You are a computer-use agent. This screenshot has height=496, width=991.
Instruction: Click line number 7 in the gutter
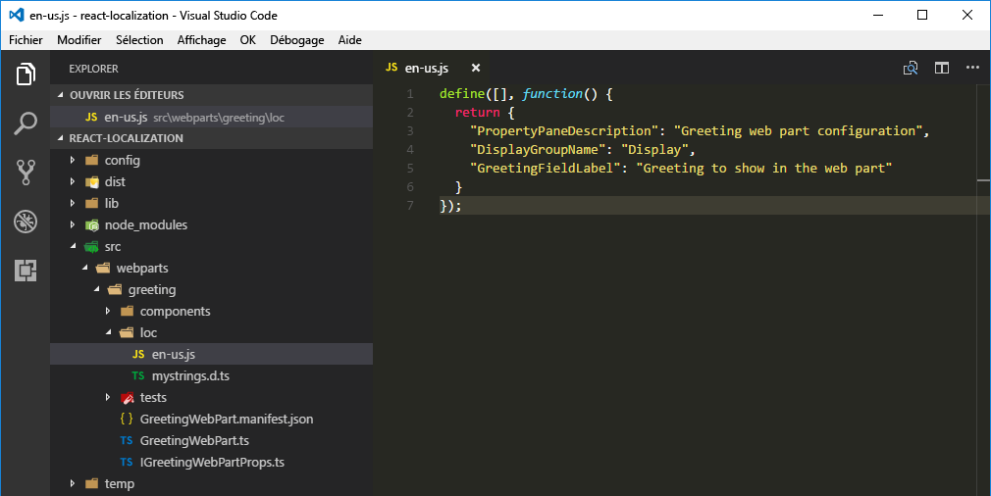point(410,205)
